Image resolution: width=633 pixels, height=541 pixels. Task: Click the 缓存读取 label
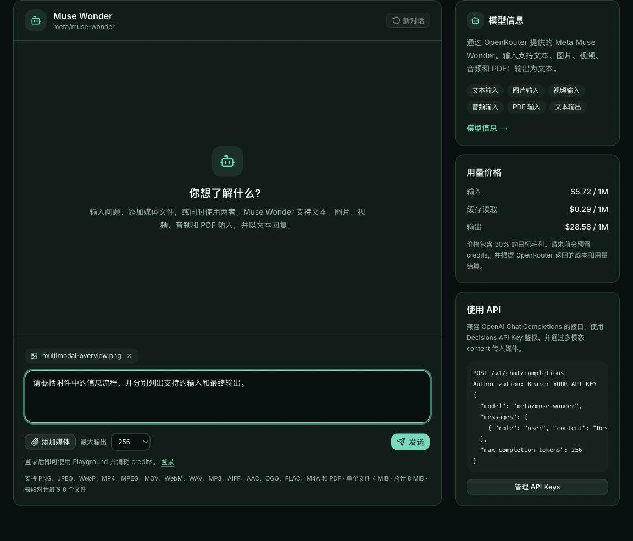pos(482,209)
